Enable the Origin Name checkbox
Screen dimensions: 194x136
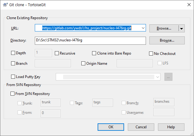click(x=83, y=64)
